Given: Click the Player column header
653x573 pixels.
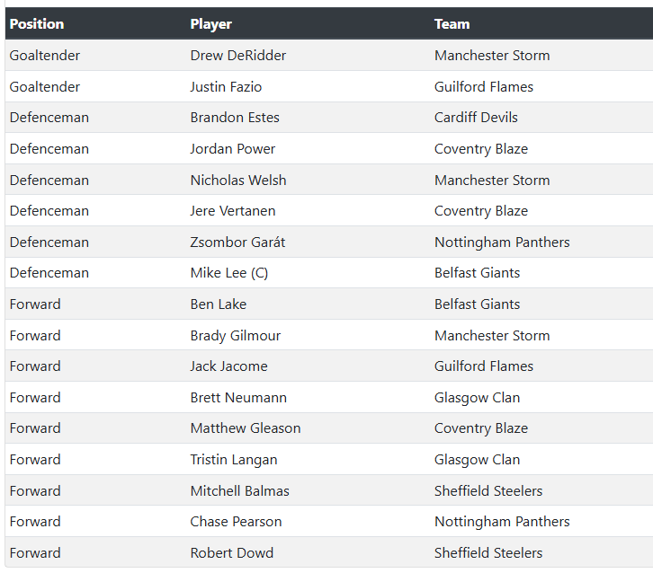Looking at the screenshot, I should click(x=211, y=24).
